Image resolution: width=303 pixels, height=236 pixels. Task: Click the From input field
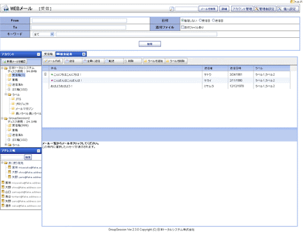(x=79, y=21)
